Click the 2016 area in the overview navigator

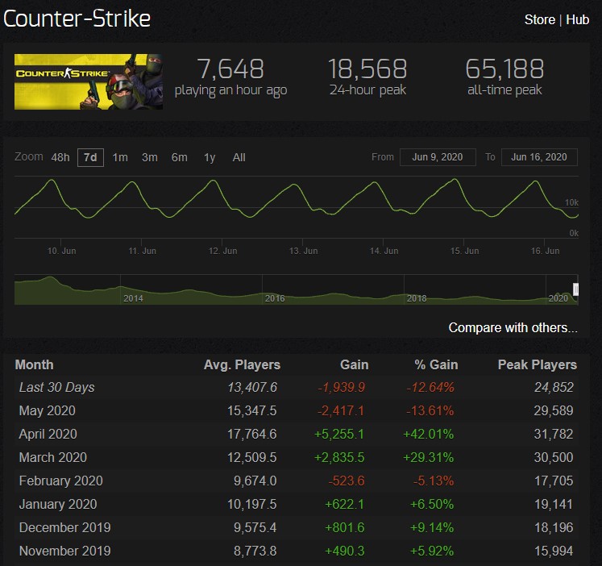click(275, 298)
